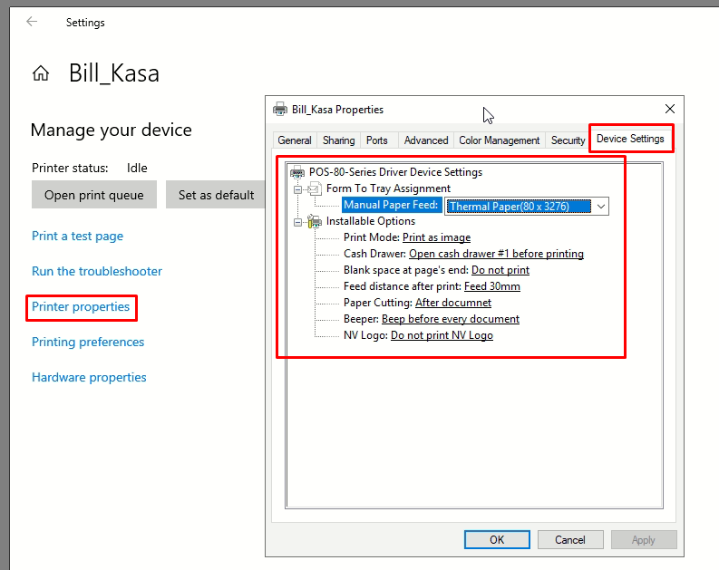Select the Cash Drawer setting value
The height and width of the screenshot is (570, 719).
pos(496,254)
